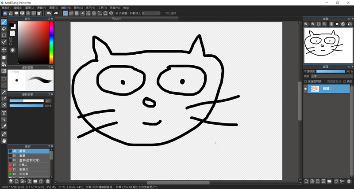Activate the Hand pan tool
The image size is (354, 189).
click(x=4, y=141)
